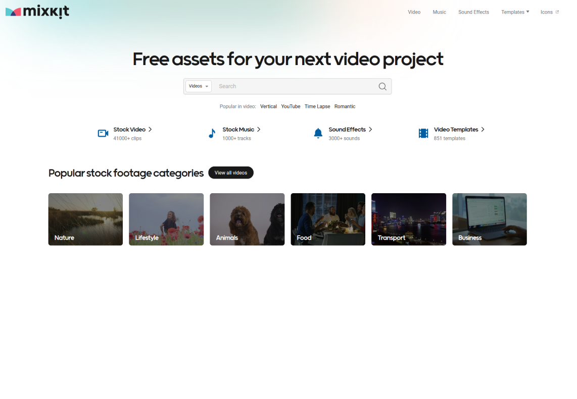Click the View all videos button

point(231,173)
